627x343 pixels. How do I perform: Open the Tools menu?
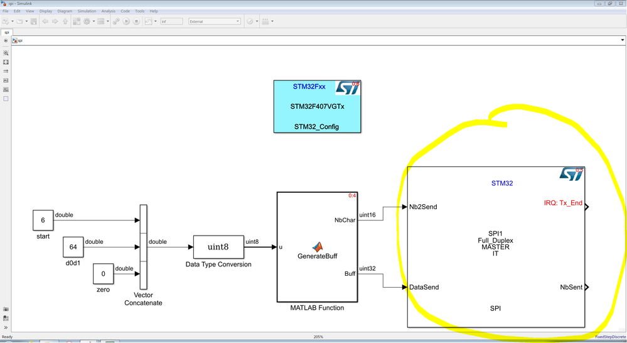139,11
